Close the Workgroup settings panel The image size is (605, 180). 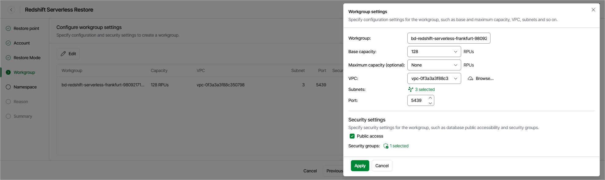point(593,10)
